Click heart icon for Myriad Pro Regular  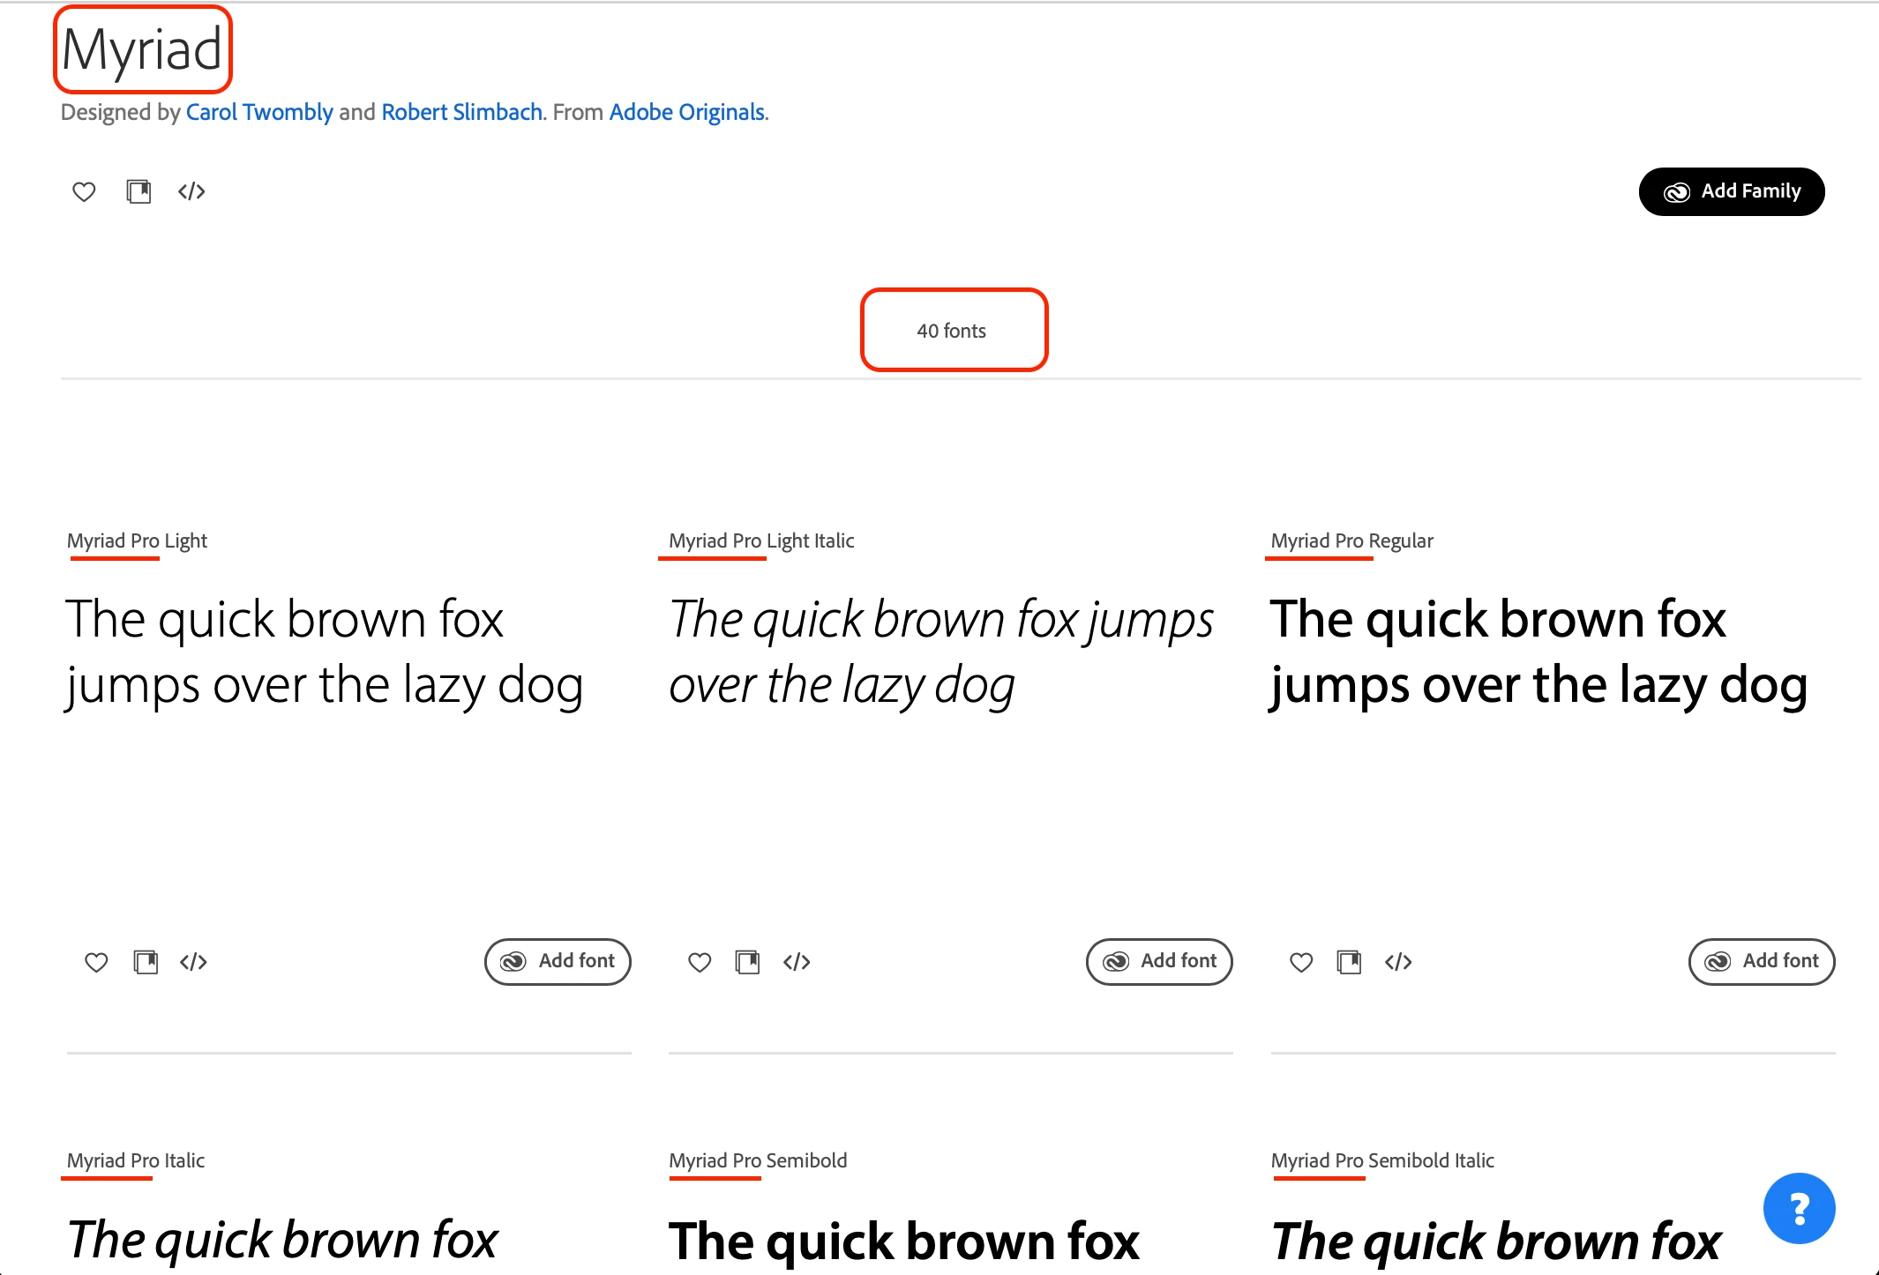pyautogui.click(x=1301, y=962)
